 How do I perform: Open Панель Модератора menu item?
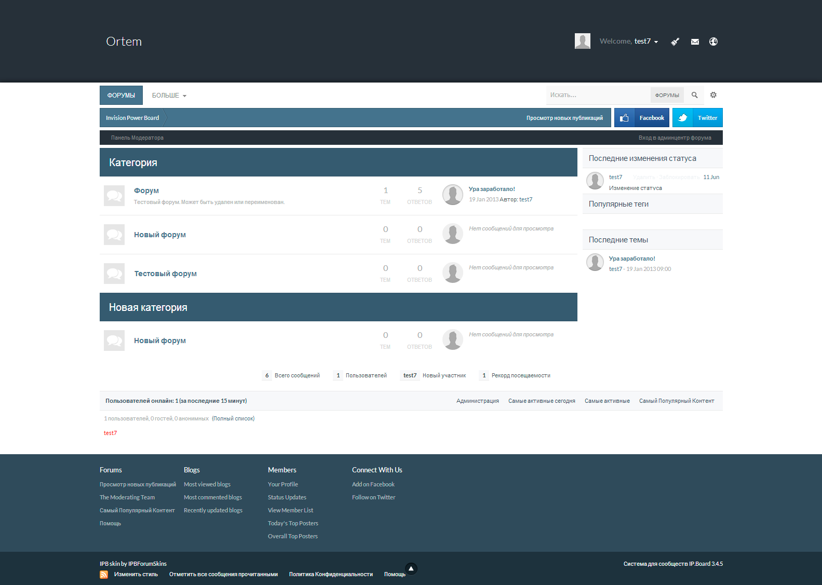pos(137,138)
